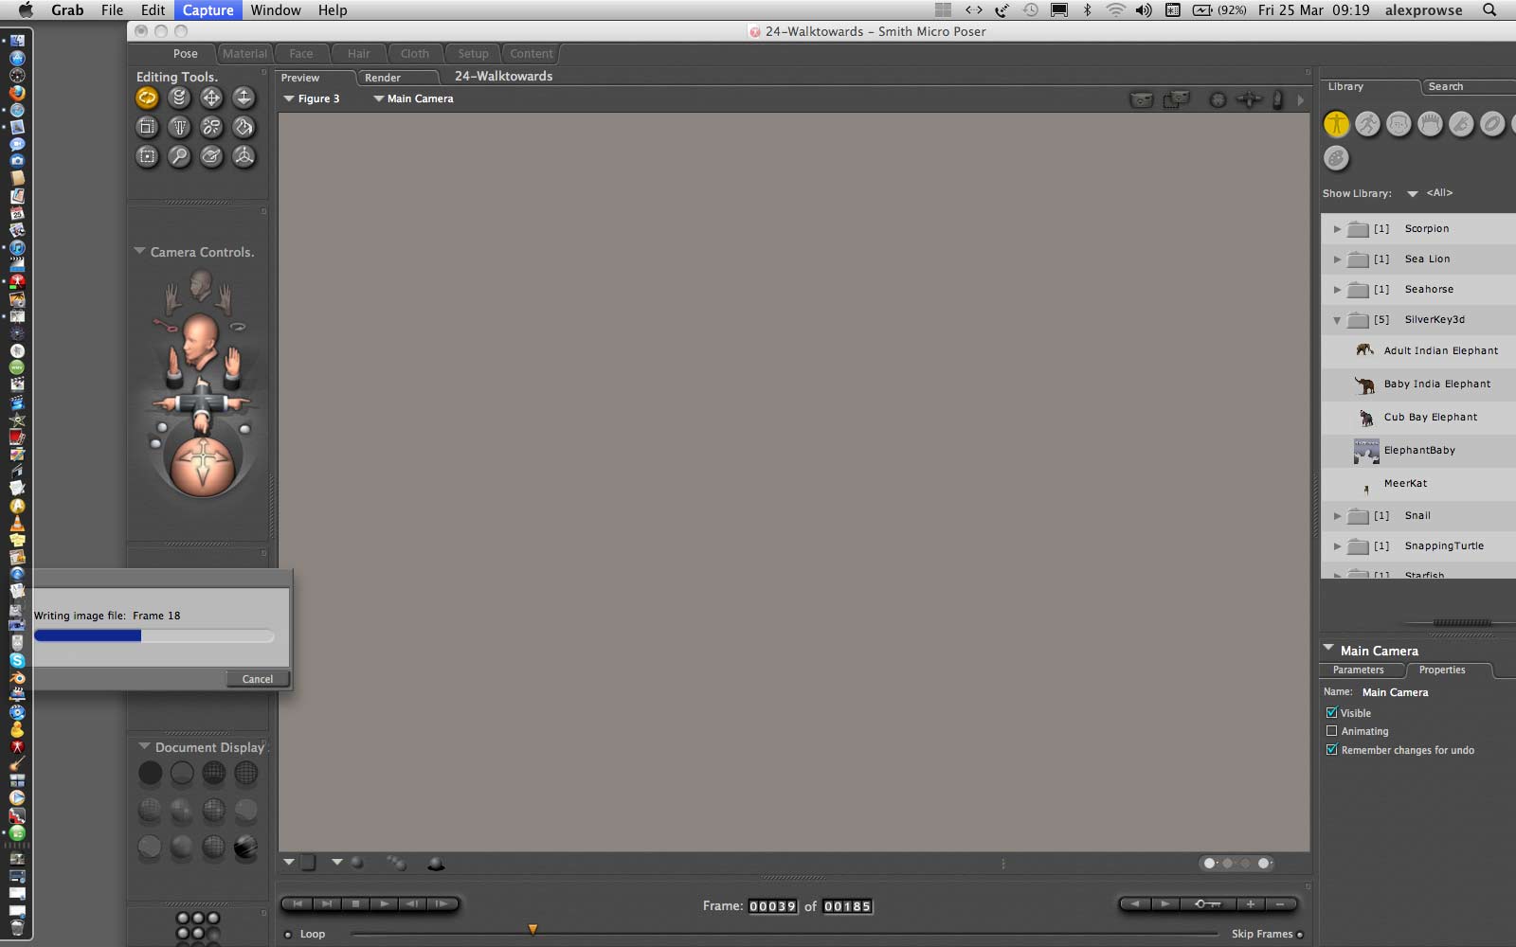Viewport: 1516px width, 947px height.
Task: Expand the Scorpion folder
Action: tap(1337, 229)
